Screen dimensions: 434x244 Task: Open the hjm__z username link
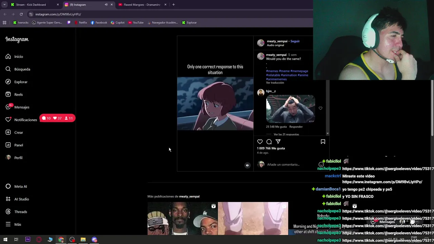coord(271,91)
